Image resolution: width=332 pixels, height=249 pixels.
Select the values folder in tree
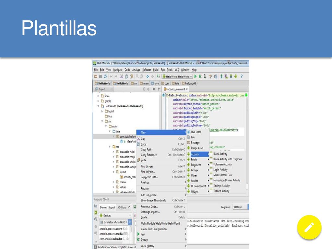pyautogui.click(x=121, y=187)
